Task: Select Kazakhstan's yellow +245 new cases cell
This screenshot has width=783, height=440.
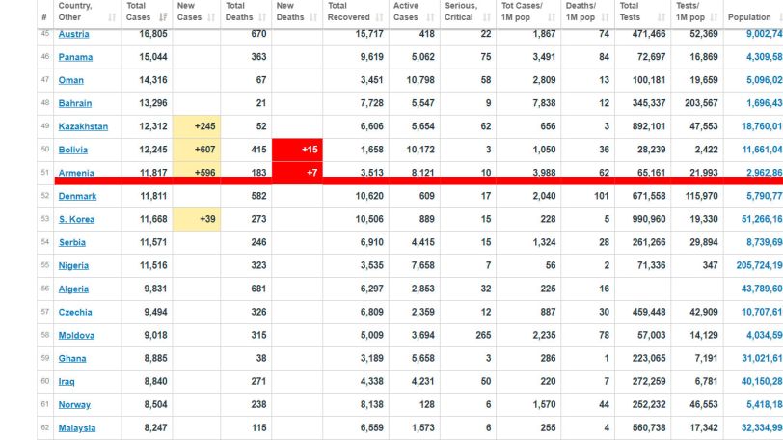Action: tap(197, 126)
